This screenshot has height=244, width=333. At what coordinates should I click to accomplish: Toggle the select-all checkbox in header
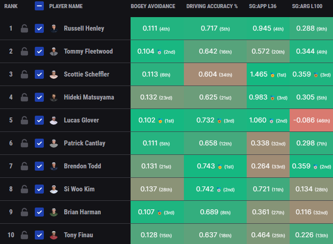pos(39,6)
